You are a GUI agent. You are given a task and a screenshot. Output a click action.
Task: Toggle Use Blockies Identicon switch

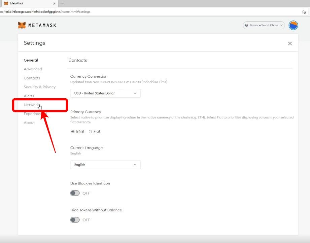75,193
